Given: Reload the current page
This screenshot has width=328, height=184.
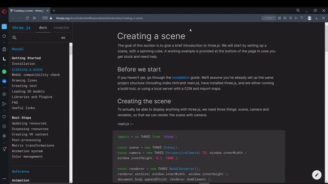Looking at the screenshot, I should (27, 18).
